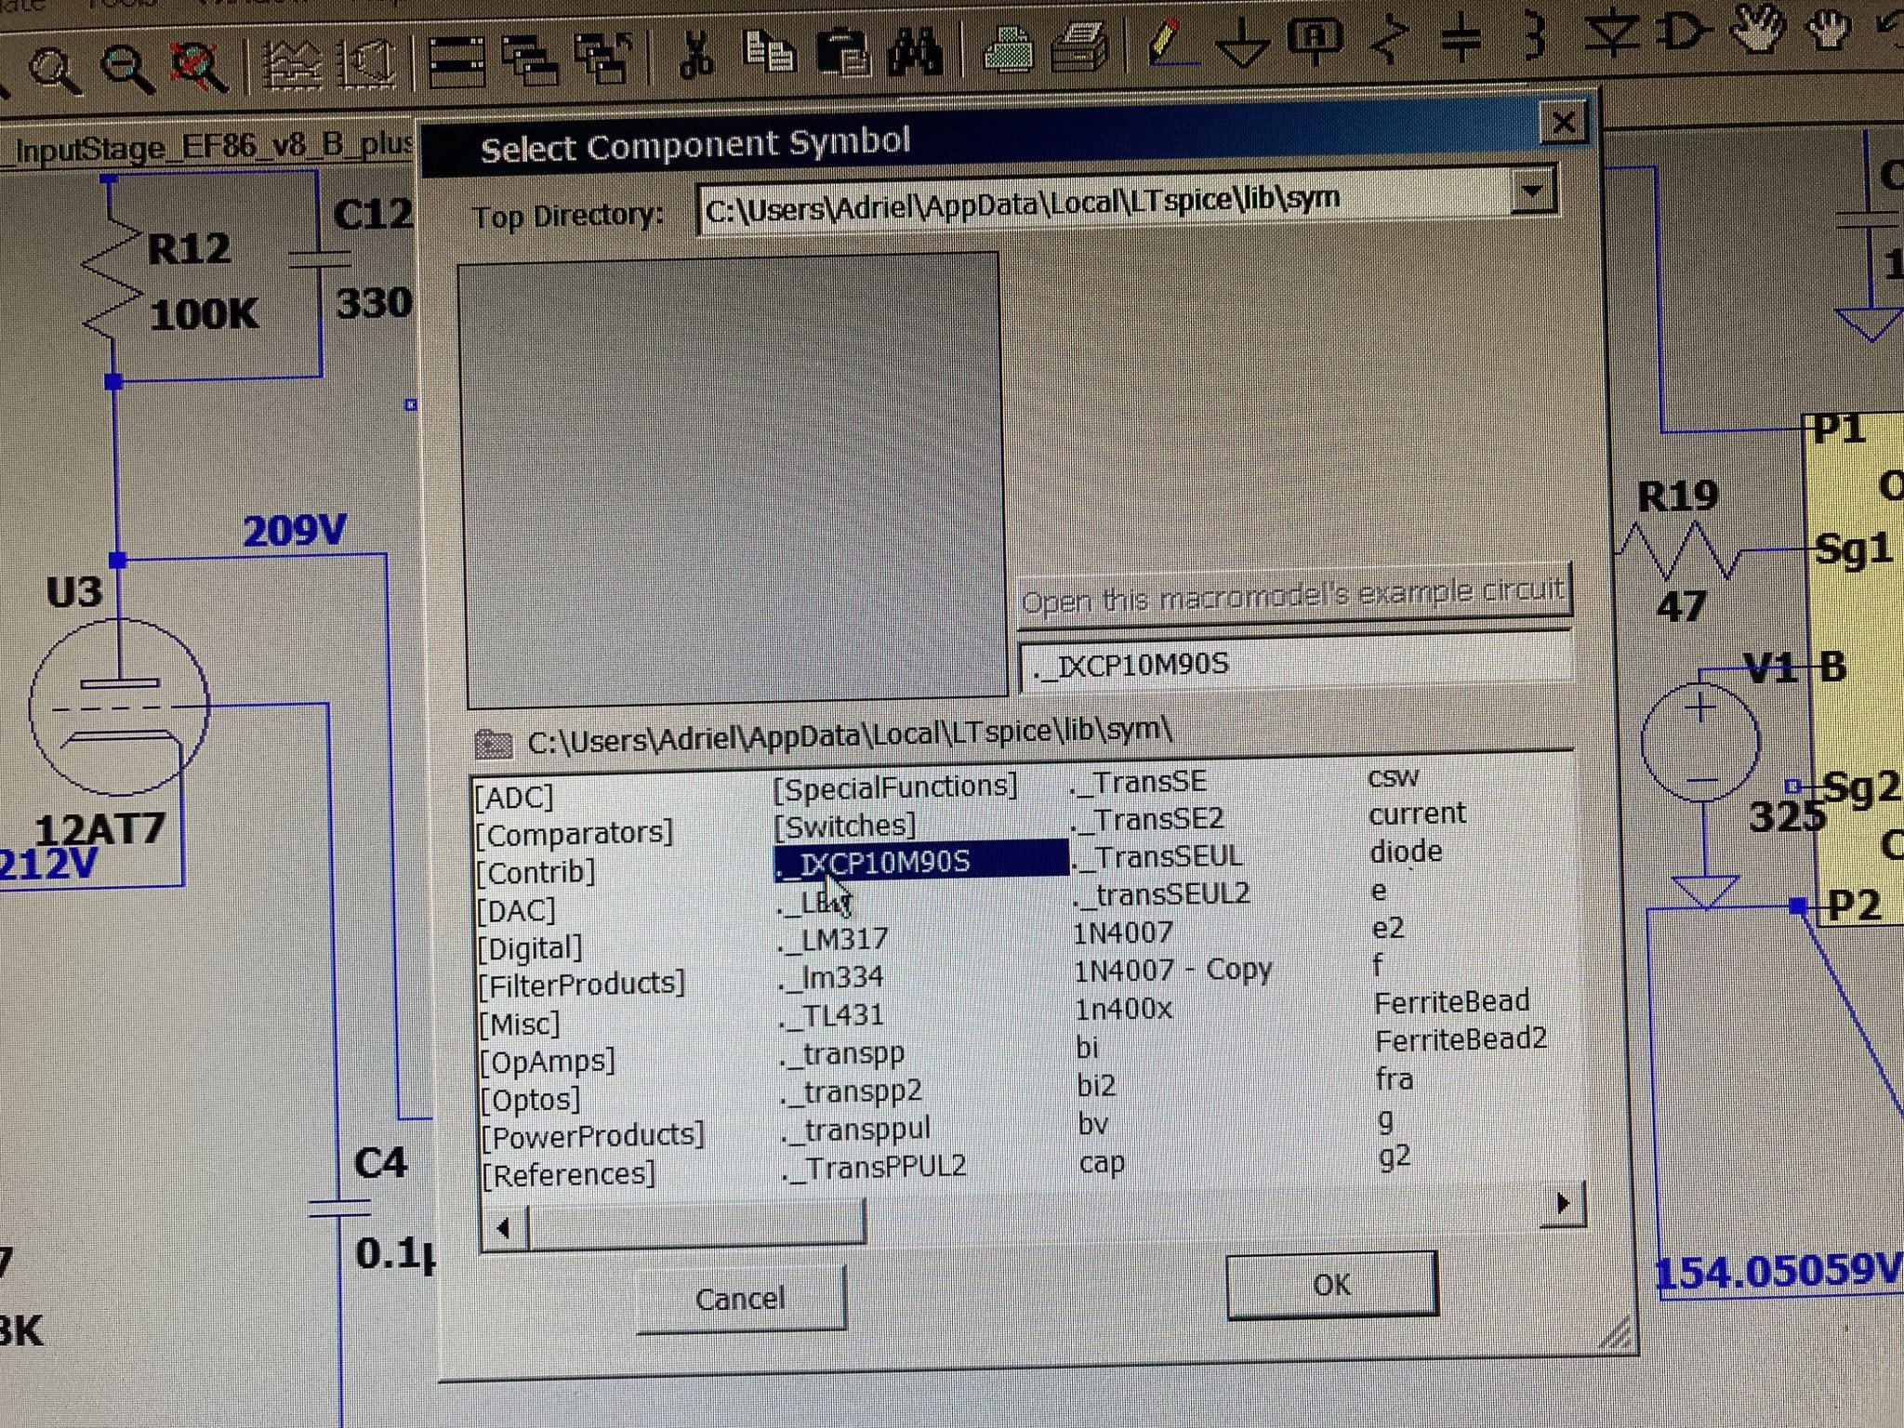Click Cancel in Select Component Symbol

click(740, 1298)
